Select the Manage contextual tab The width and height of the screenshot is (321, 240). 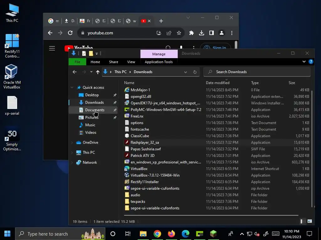point(159,54)
